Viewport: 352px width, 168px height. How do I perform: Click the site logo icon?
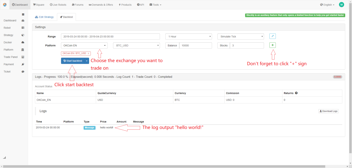pyautogui.click(x=5, y=5)
